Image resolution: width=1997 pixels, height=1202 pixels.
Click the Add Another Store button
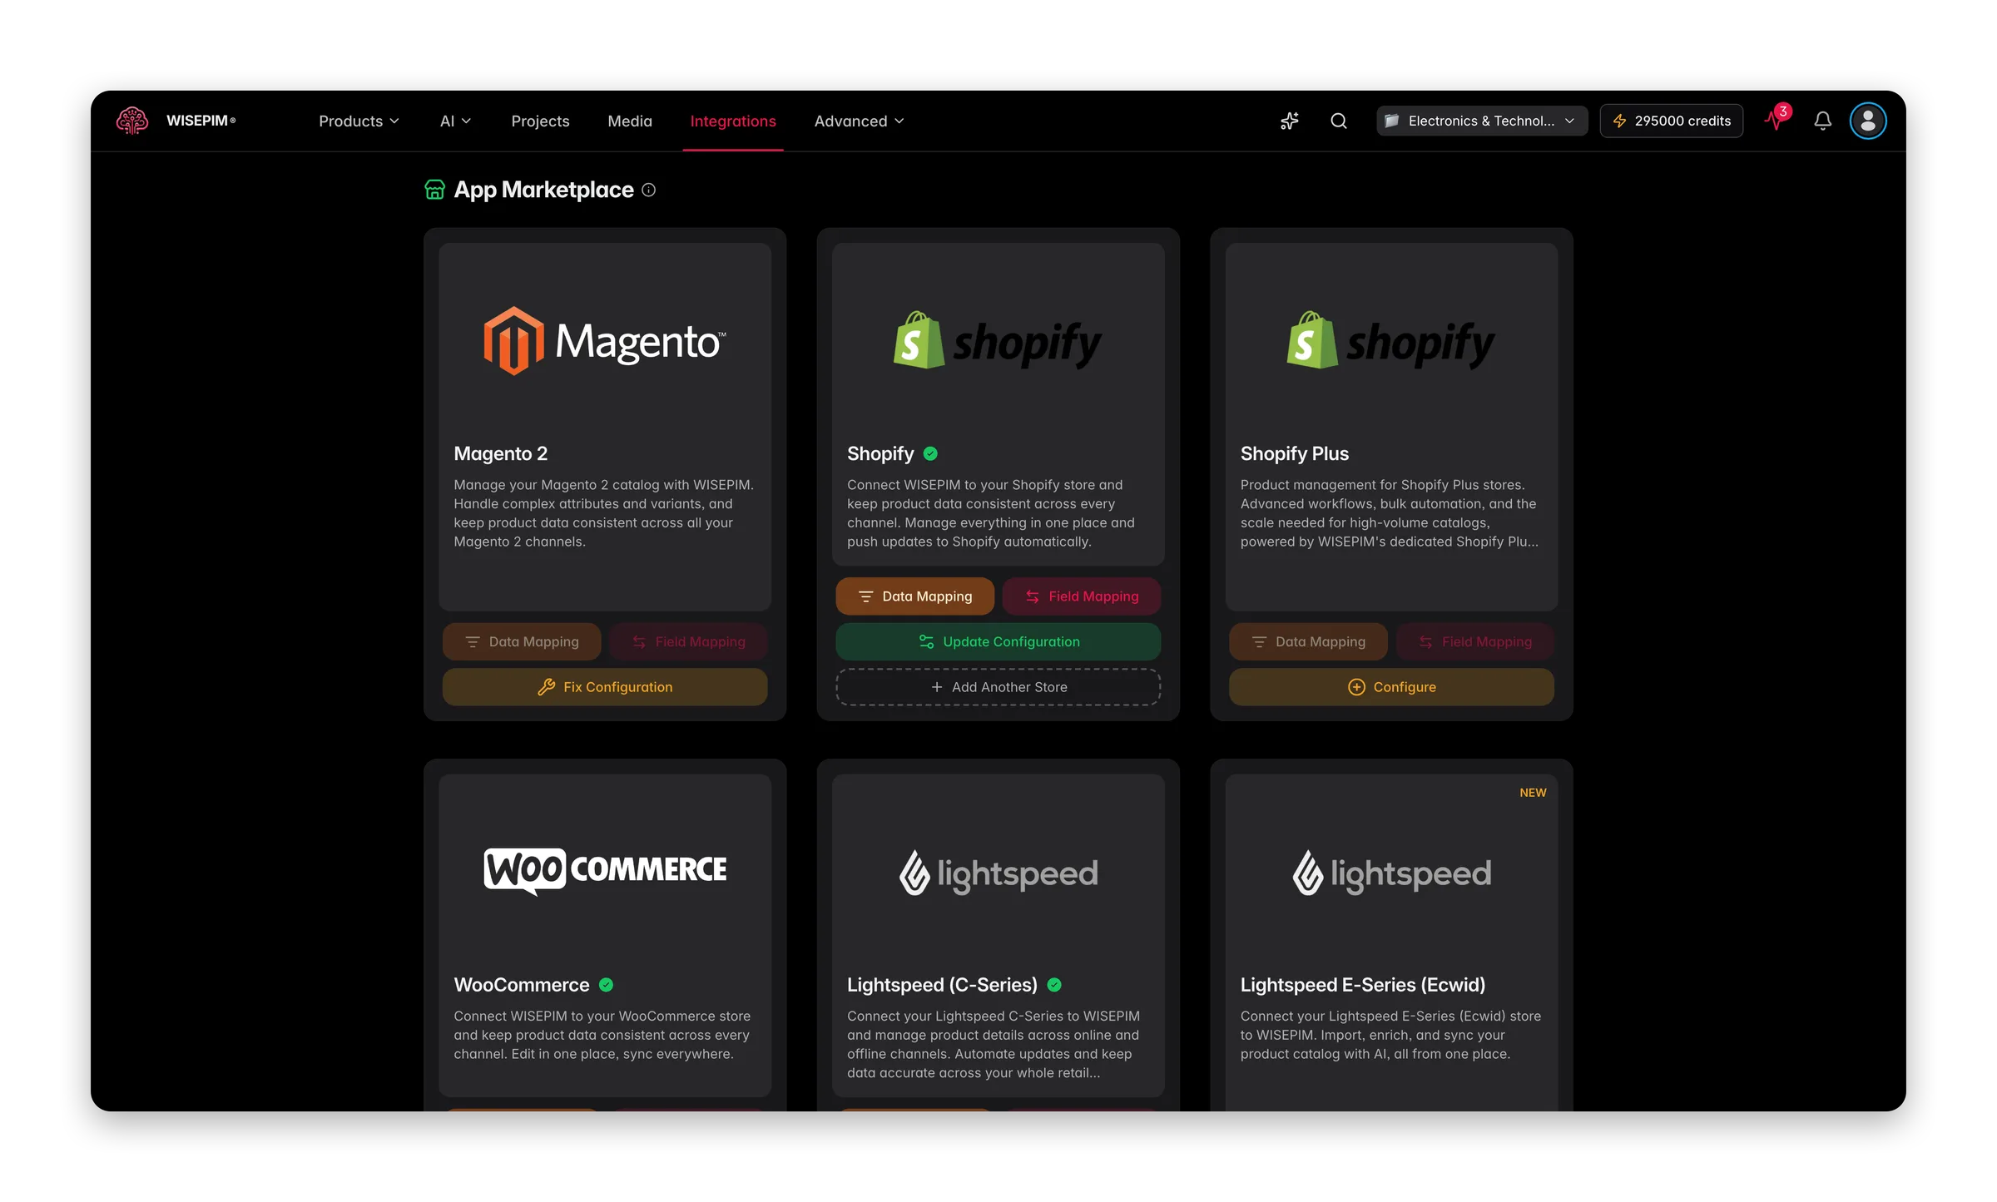(x=998, y=687)
